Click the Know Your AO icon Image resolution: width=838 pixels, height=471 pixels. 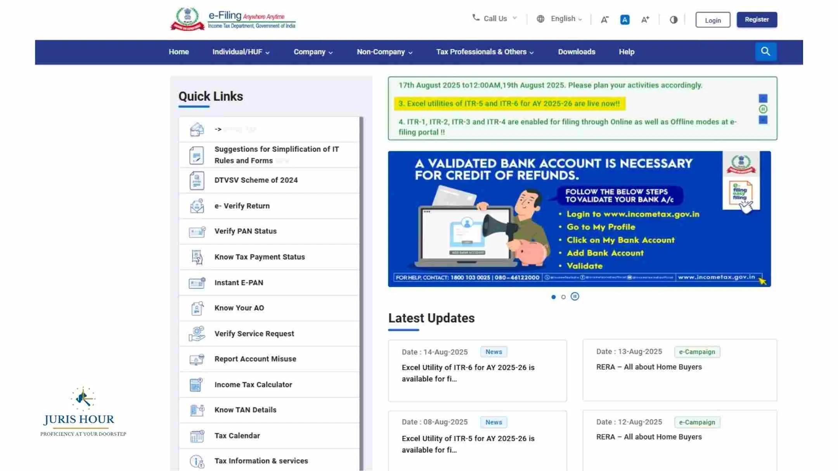197,308
